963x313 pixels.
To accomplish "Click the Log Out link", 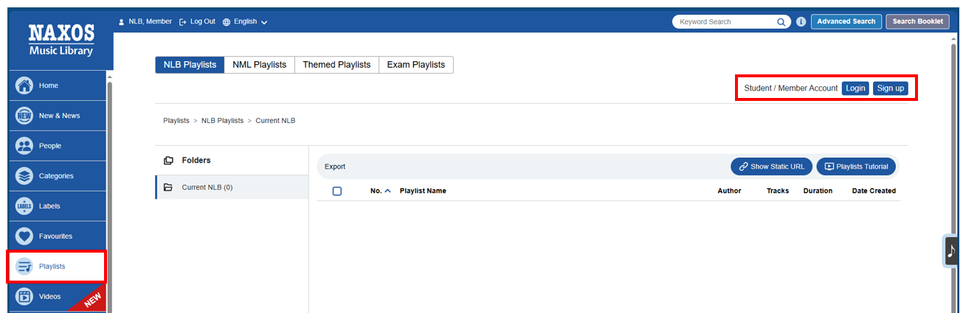I will 197,22.
